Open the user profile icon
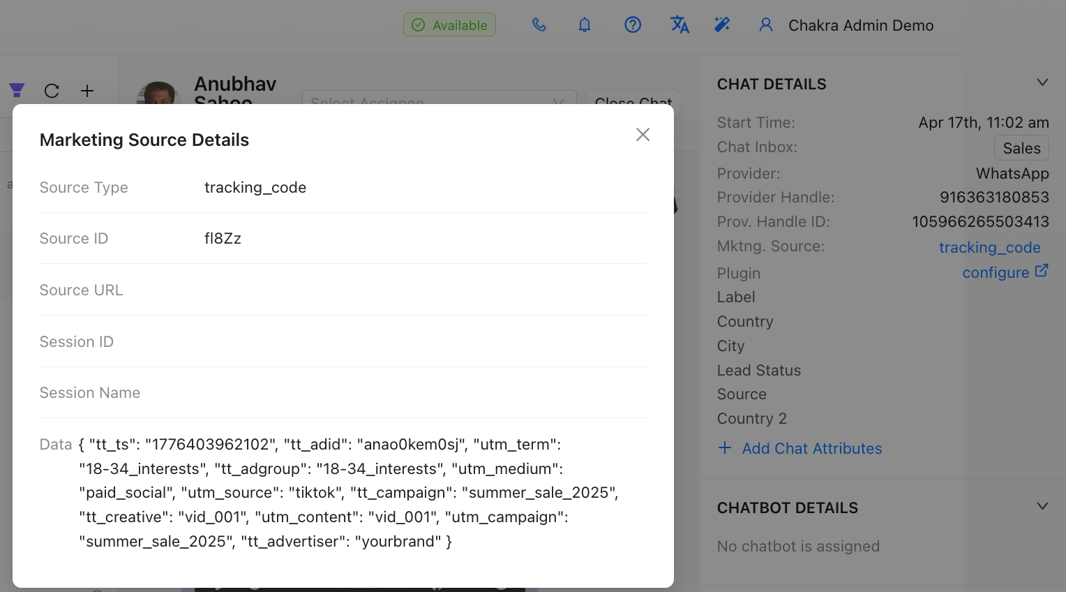The height and width of the screenshot is (592, 1066). [766, 24]
